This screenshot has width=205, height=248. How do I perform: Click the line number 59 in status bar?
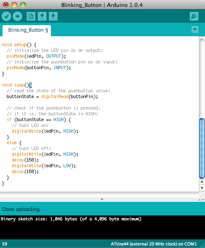click(x=5, y=244)
